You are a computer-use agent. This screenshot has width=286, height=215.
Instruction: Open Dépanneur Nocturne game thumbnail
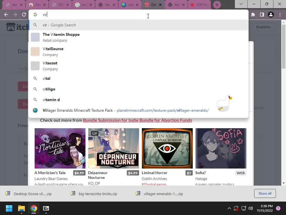[114, 148]
